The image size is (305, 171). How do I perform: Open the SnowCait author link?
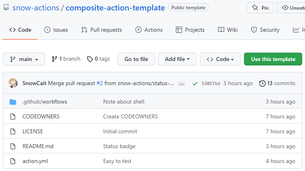pos(35,83)
